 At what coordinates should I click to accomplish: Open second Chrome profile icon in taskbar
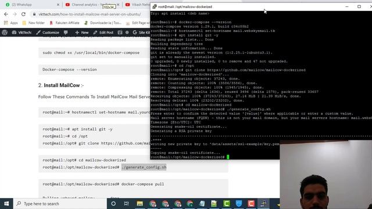coord(165,204)
